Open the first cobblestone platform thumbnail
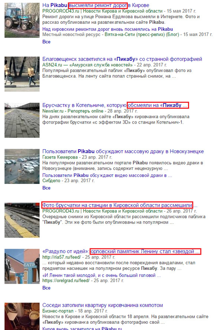 (x=22, y=120)
